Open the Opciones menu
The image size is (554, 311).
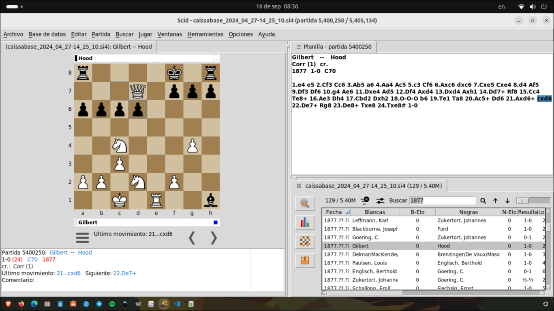[x=241, y=34]
